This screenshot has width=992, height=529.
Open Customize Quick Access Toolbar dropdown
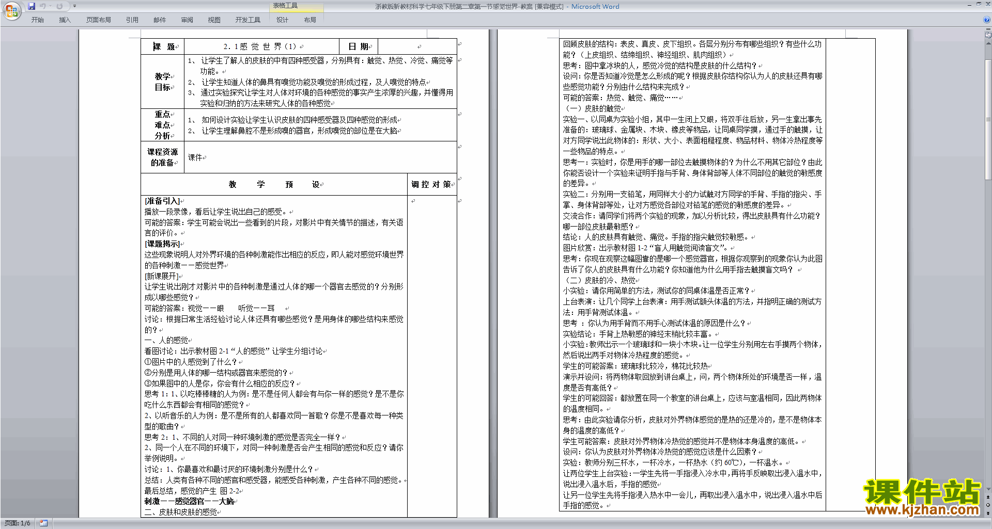click(x=74, y=6)
